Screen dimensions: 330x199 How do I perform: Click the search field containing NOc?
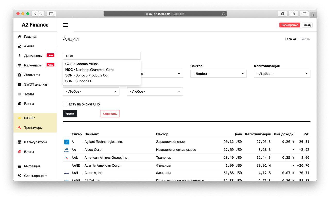(x=102, y=56)
